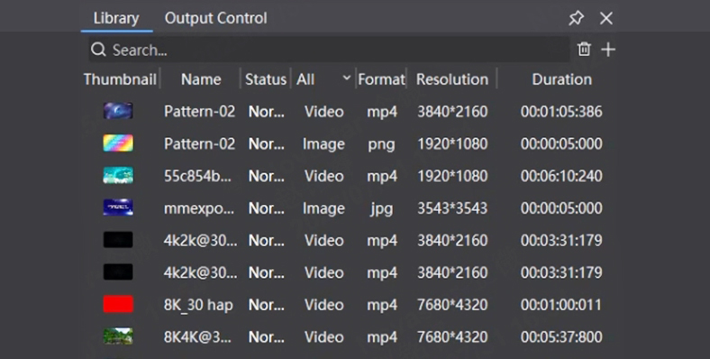Click the 00:01:05:386 duration value
The width and height of the screenshot is (710, 359).
pyautogui.click(x=561, y=112)
